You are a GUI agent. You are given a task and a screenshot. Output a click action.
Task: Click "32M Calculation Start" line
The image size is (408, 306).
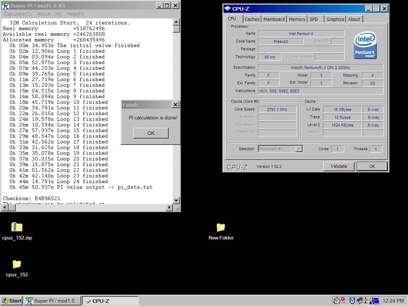coord(69,23)
